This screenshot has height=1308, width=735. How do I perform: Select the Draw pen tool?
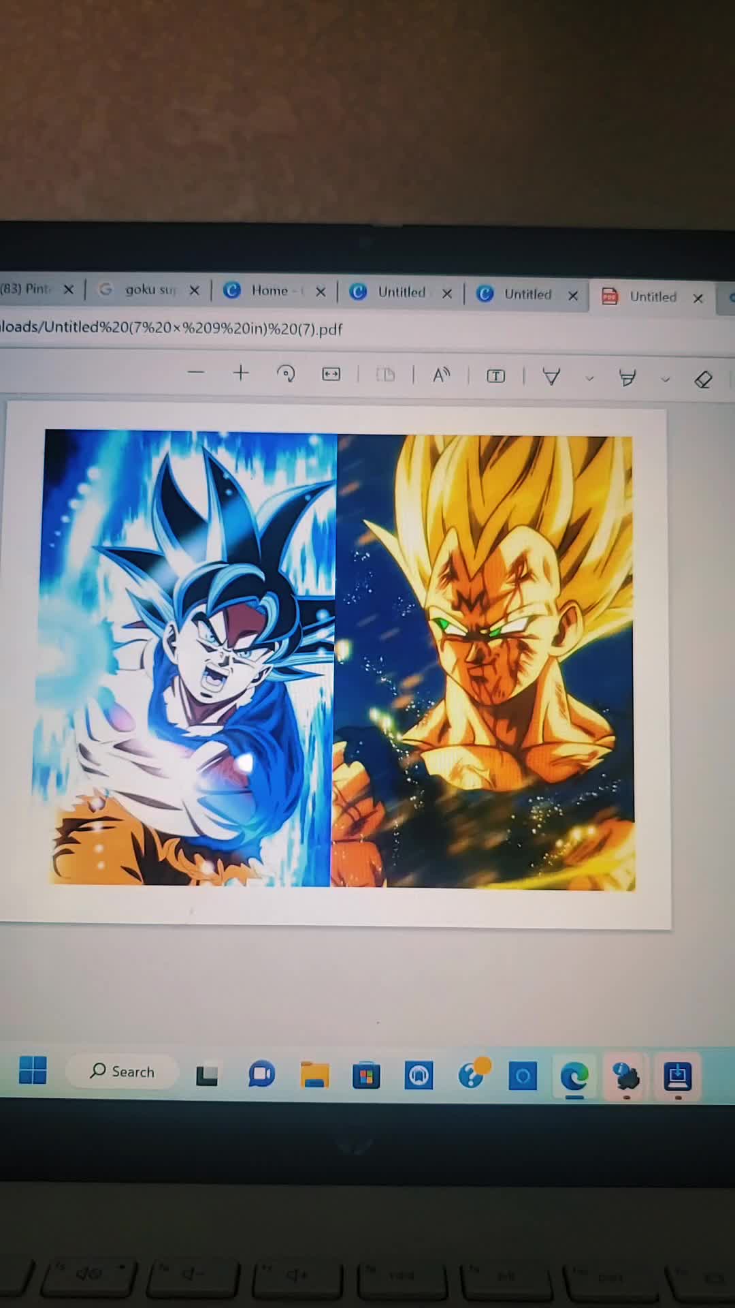coord(551,377)
